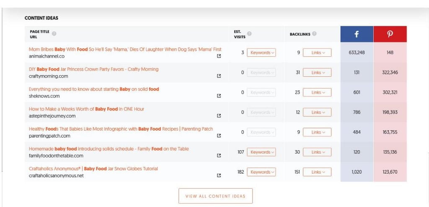Expand Links dropdown for craftymorning.com row
This screenshot has width=429, height=207.
317,73
